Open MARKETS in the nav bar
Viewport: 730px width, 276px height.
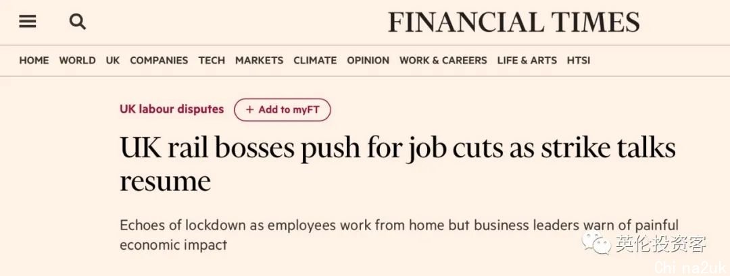(x=260, y=61)
